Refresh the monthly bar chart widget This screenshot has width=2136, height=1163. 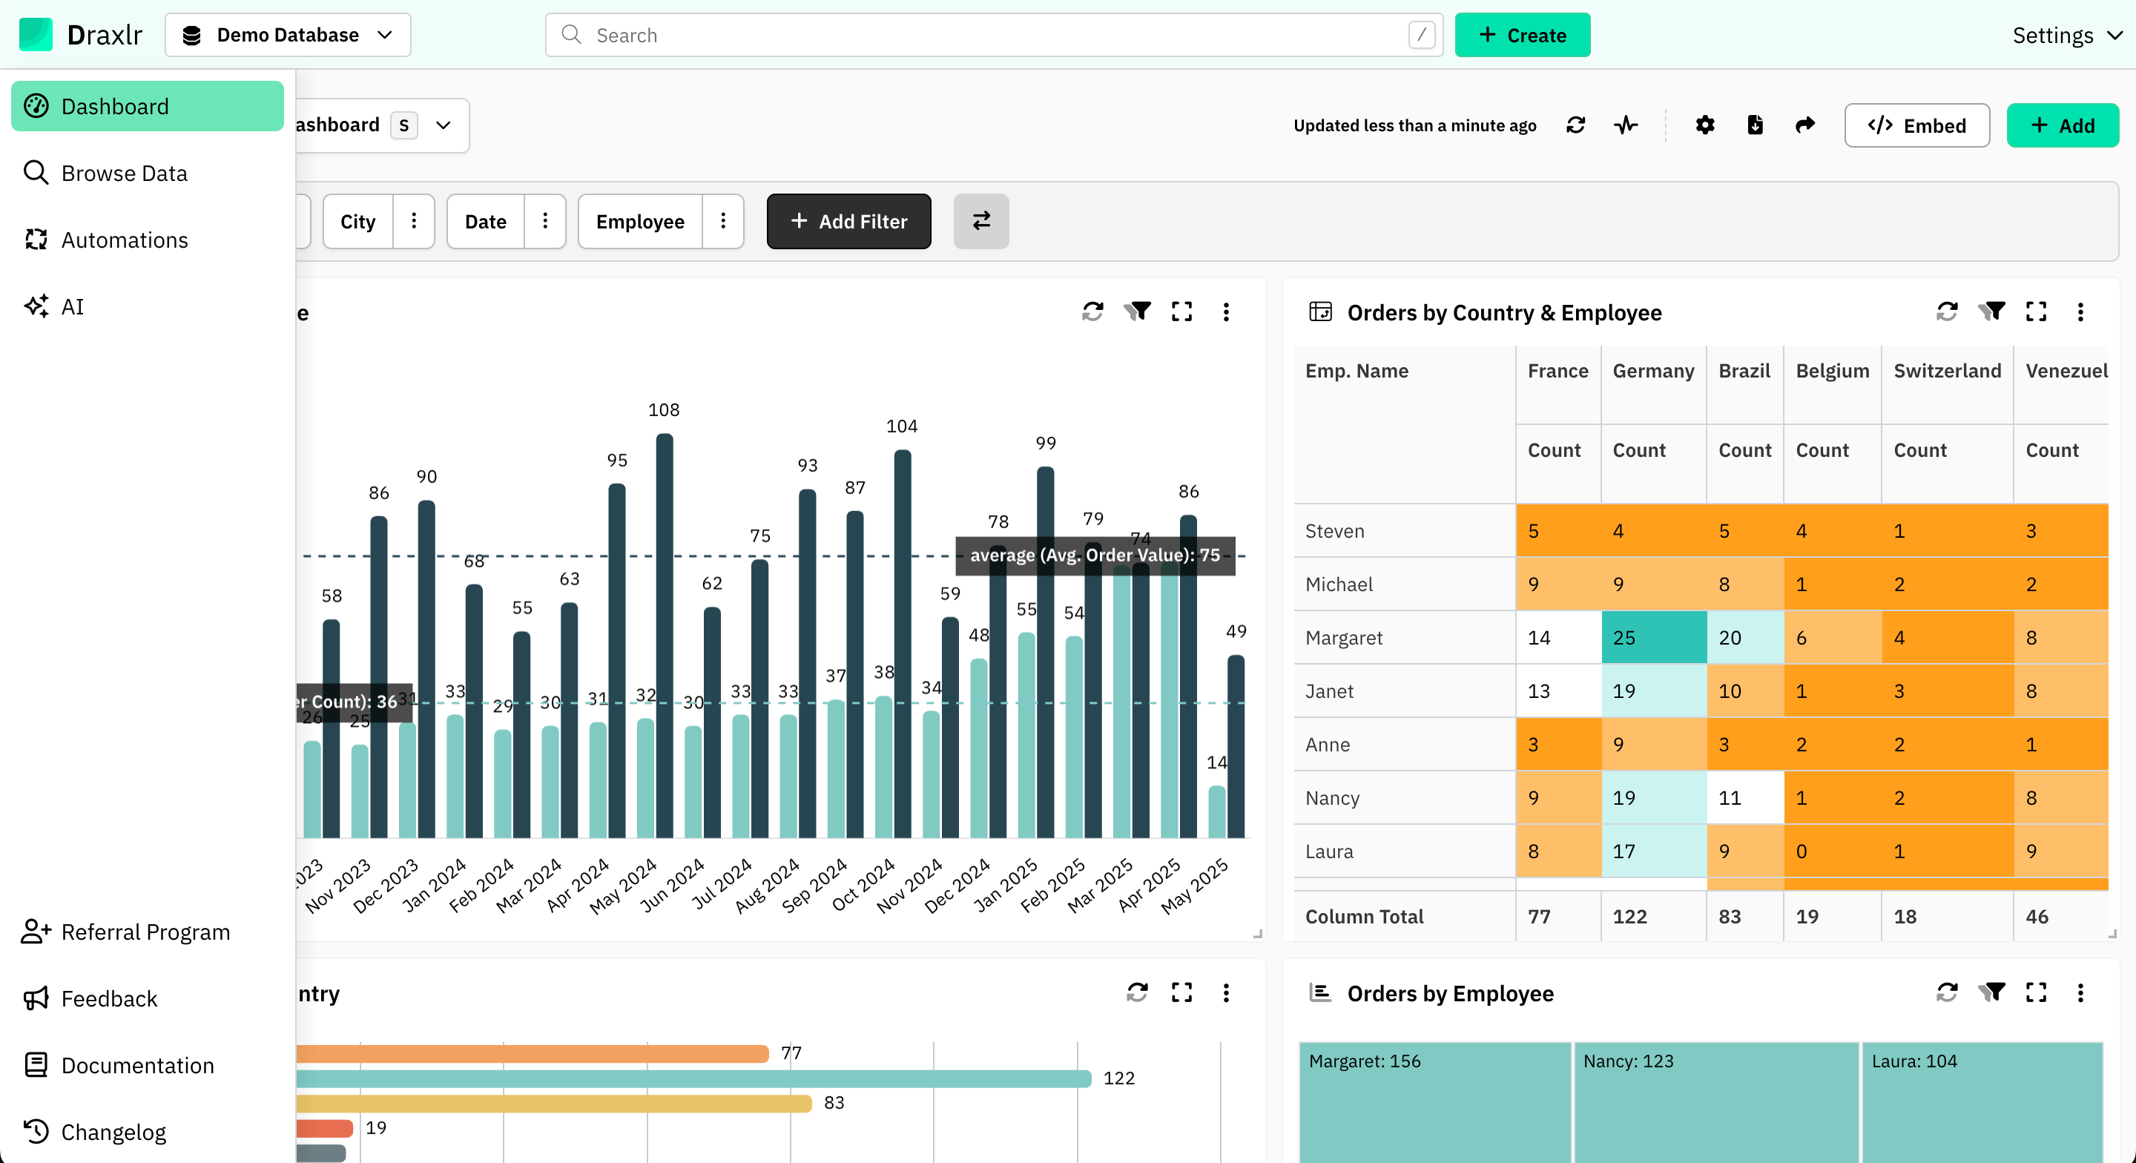point(1093,312)
